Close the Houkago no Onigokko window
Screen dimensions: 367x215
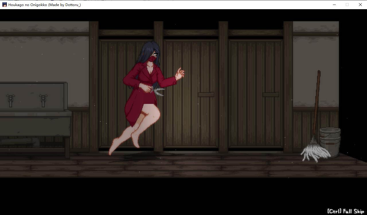(x=360, y=5)
